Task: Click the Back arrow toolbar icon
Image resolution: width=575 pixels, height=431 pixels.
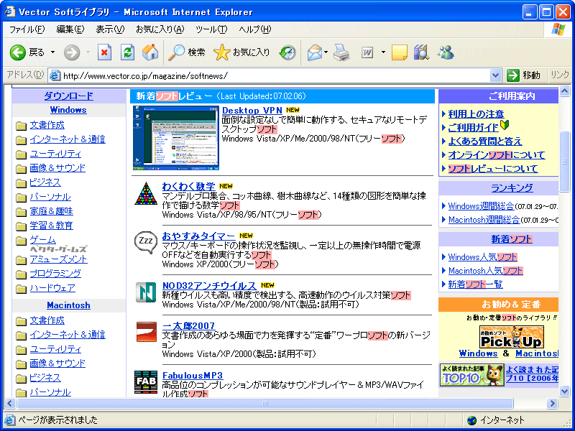Action: (x=17, y=52)
